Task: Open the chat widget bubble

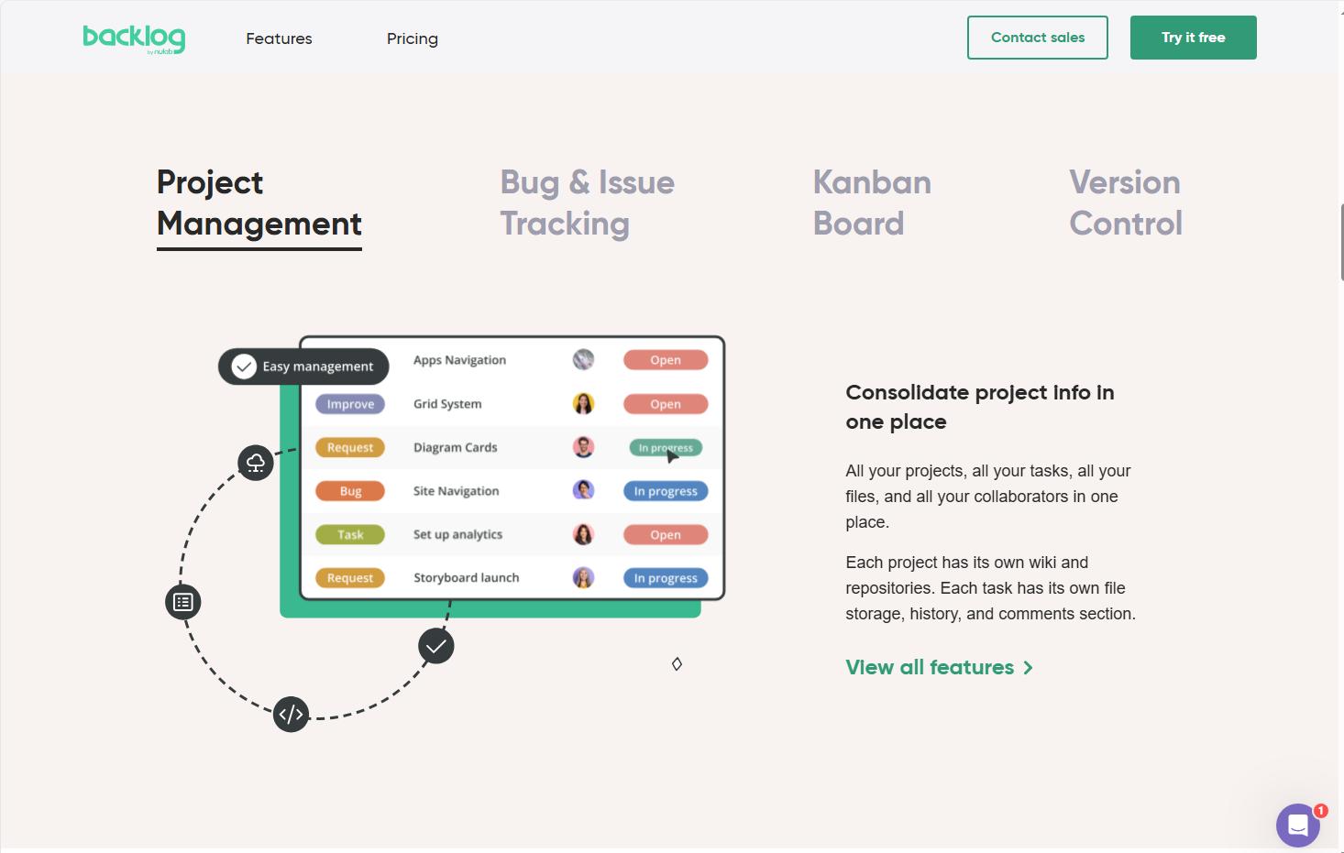Action: click(1297, 826)
